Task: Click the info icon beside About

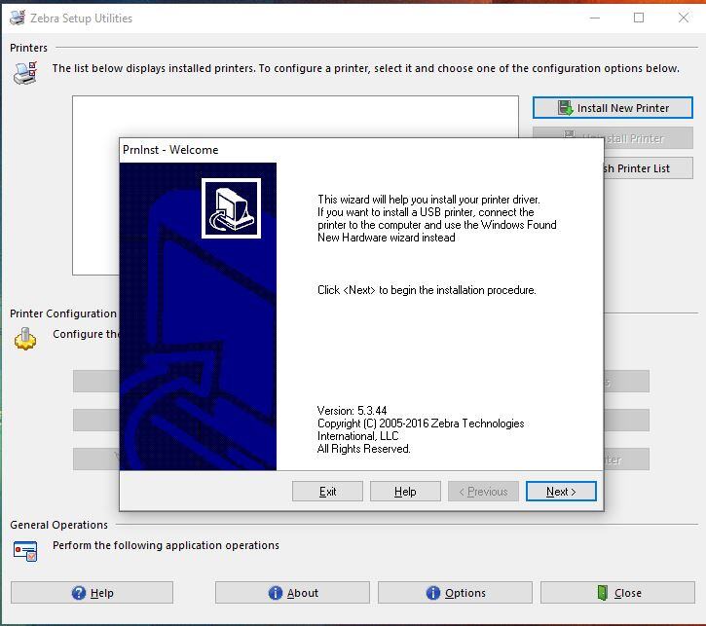Action: pyautogui.click(x=276, y=593)
